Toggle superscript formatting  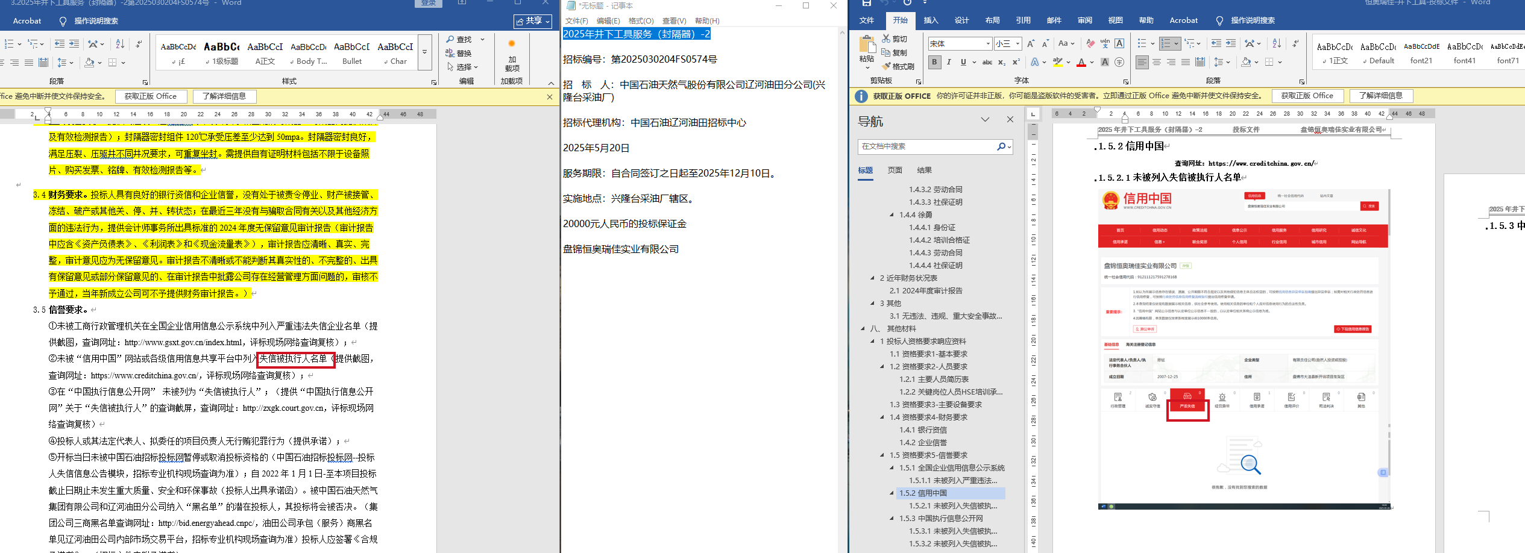pos(1016,62)
